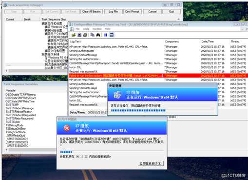This screenshot has width=248, height=180.
Task: Select the red 'Failed to run the last action' row
Action: [158, 76]
